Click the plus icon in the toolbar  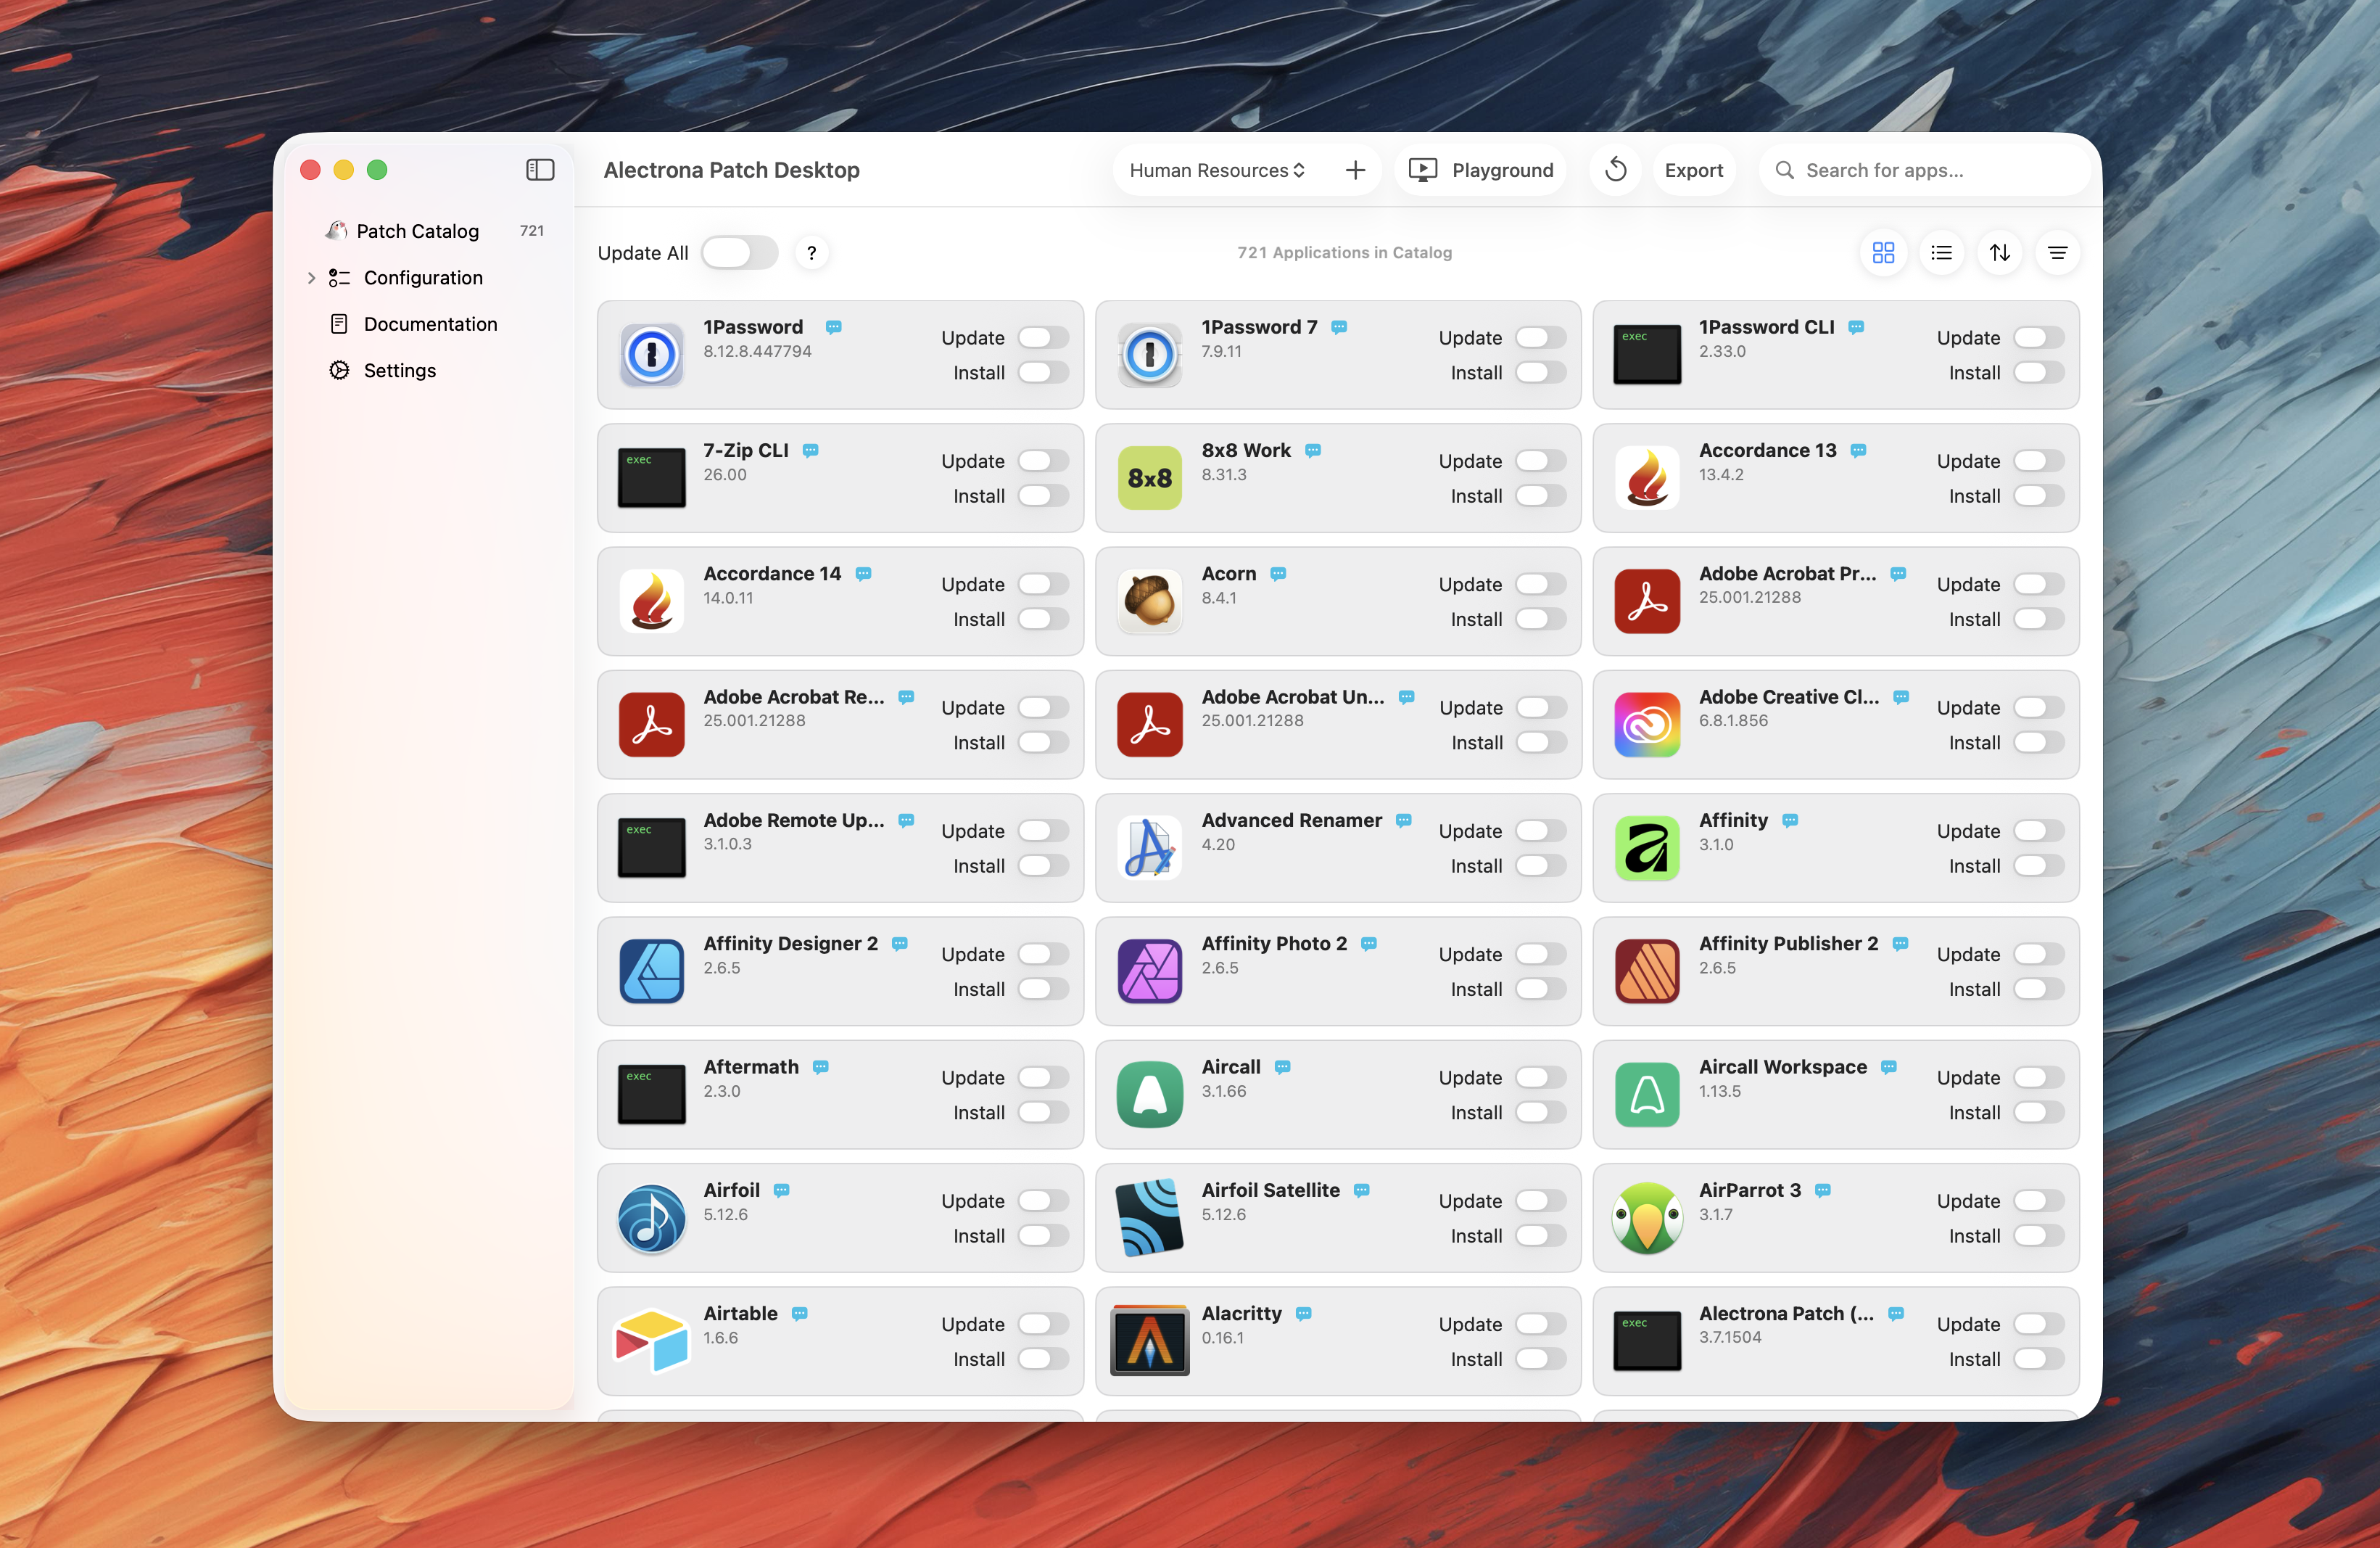coord(1355,170)
